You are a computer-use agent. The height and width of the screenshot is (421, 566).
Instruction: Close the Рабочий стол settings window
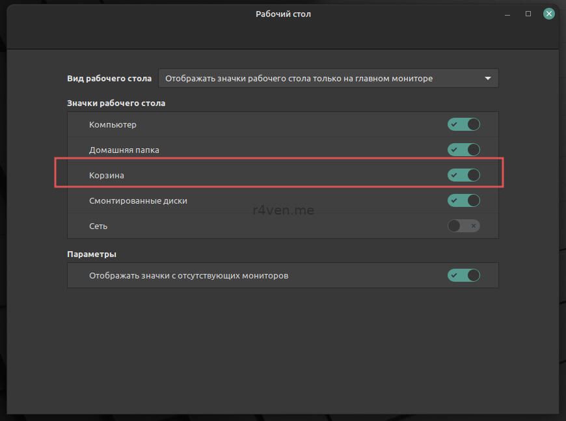(549, 14)
